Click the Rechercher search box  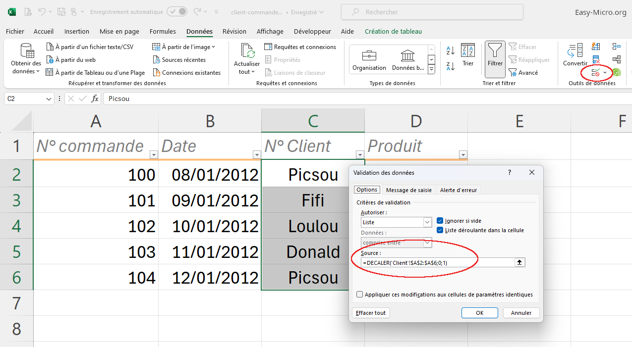[x=432, y=12]
